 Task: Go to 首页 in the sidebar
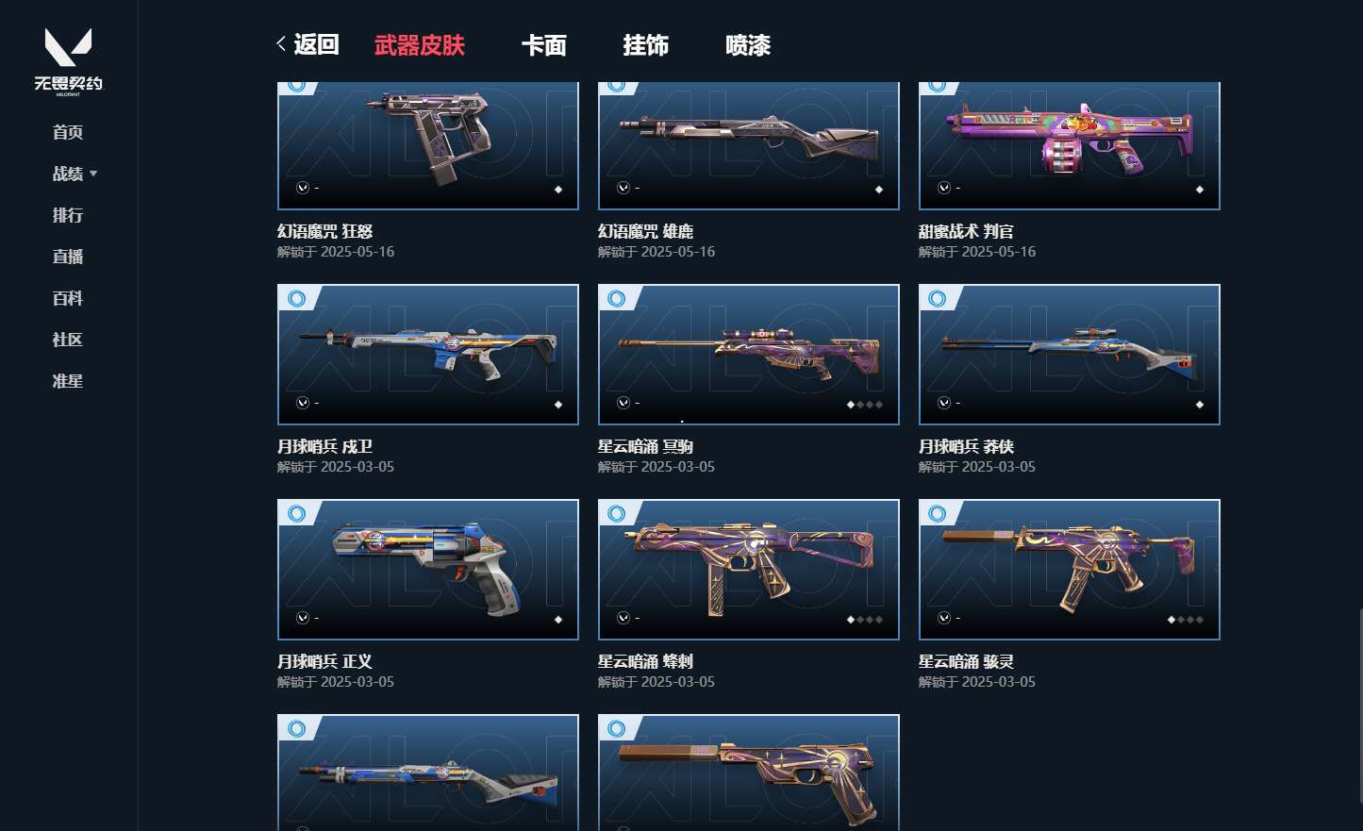pos(68,132)
